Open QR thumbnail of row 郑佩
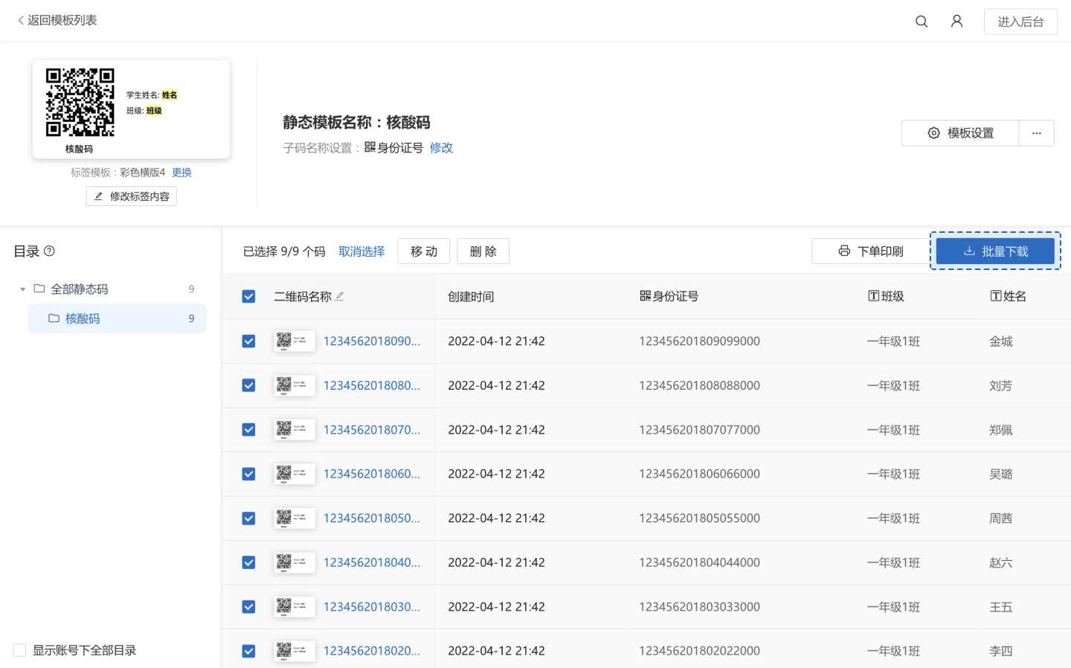 295,430
